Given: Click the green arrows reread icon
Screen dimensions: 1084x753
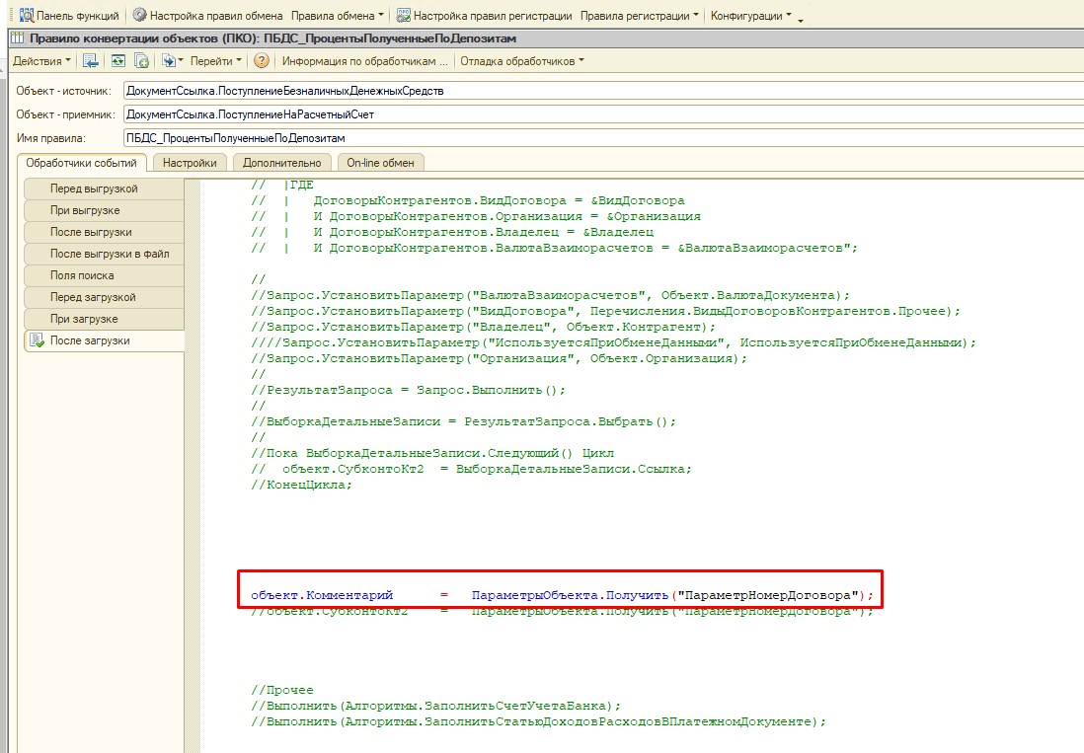Looking at the screenshot, I should coord(117,61).
